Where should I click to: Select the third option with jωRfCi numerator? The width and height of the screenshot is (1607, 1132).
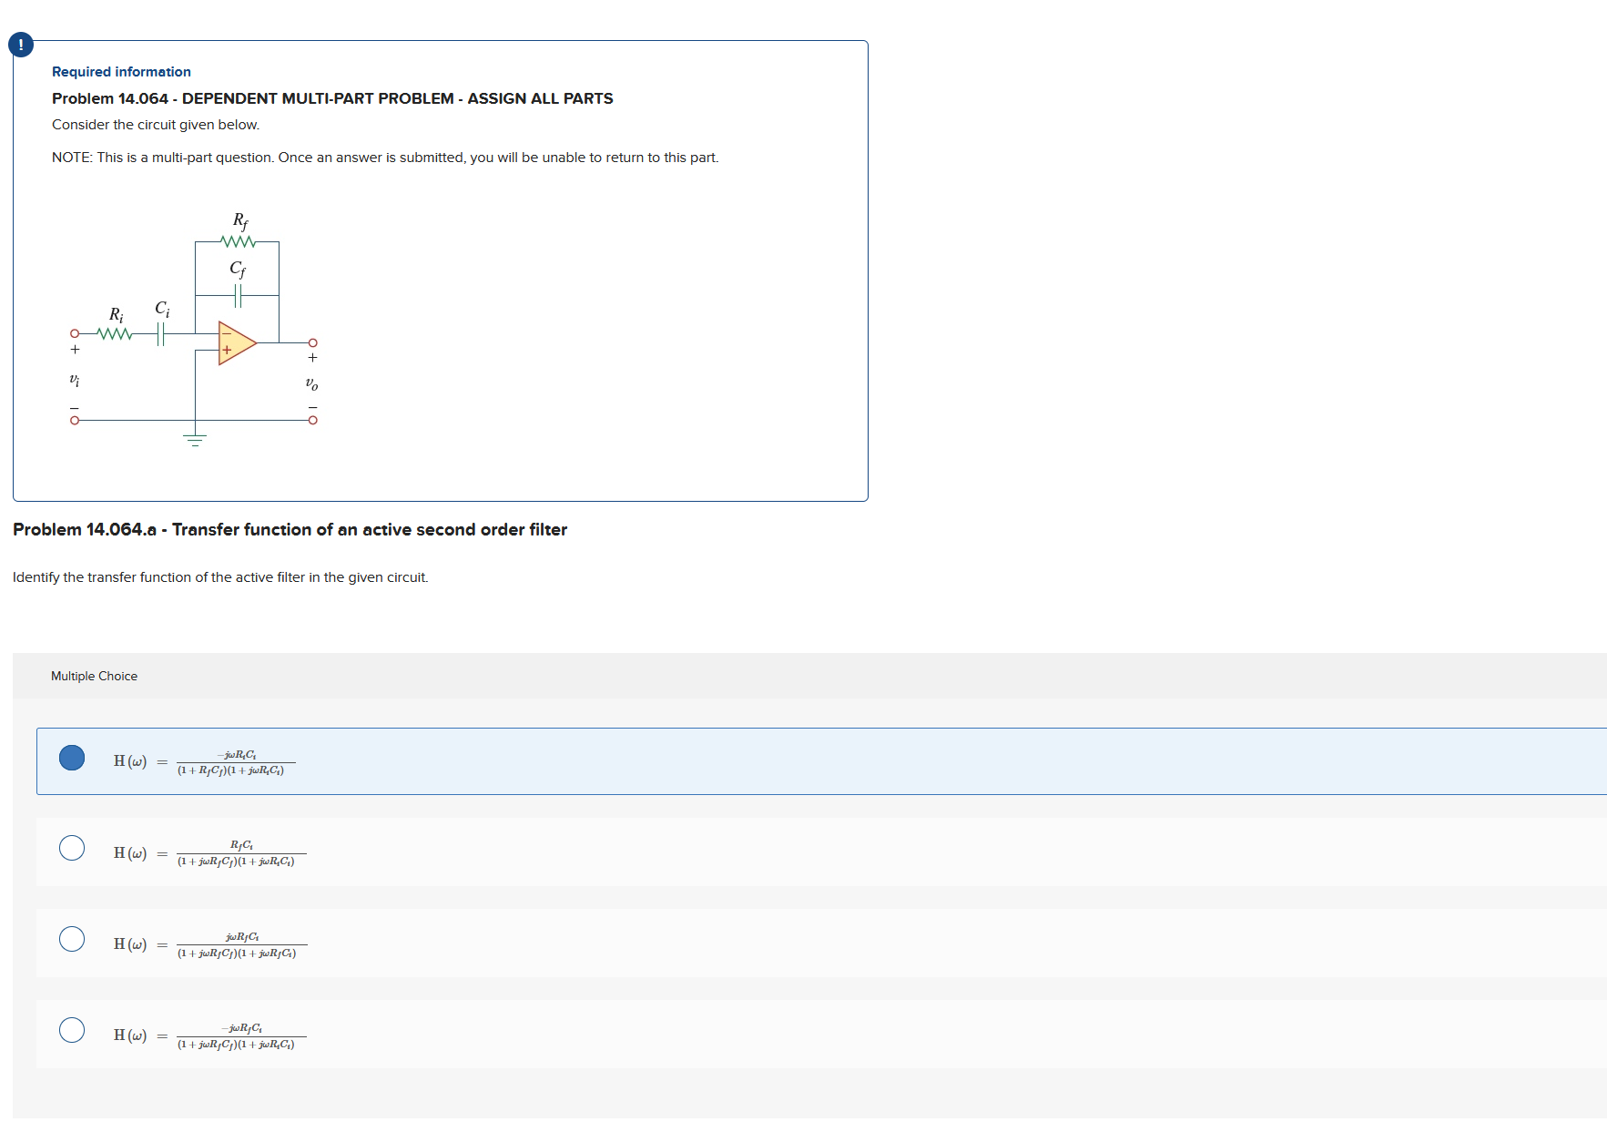72,939
